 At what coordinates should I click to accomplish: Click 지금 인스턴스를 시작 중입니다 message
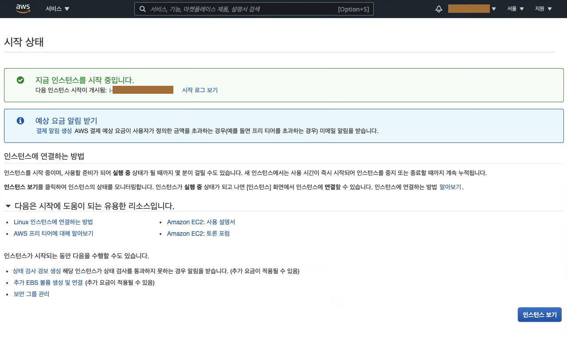(85, 80)
